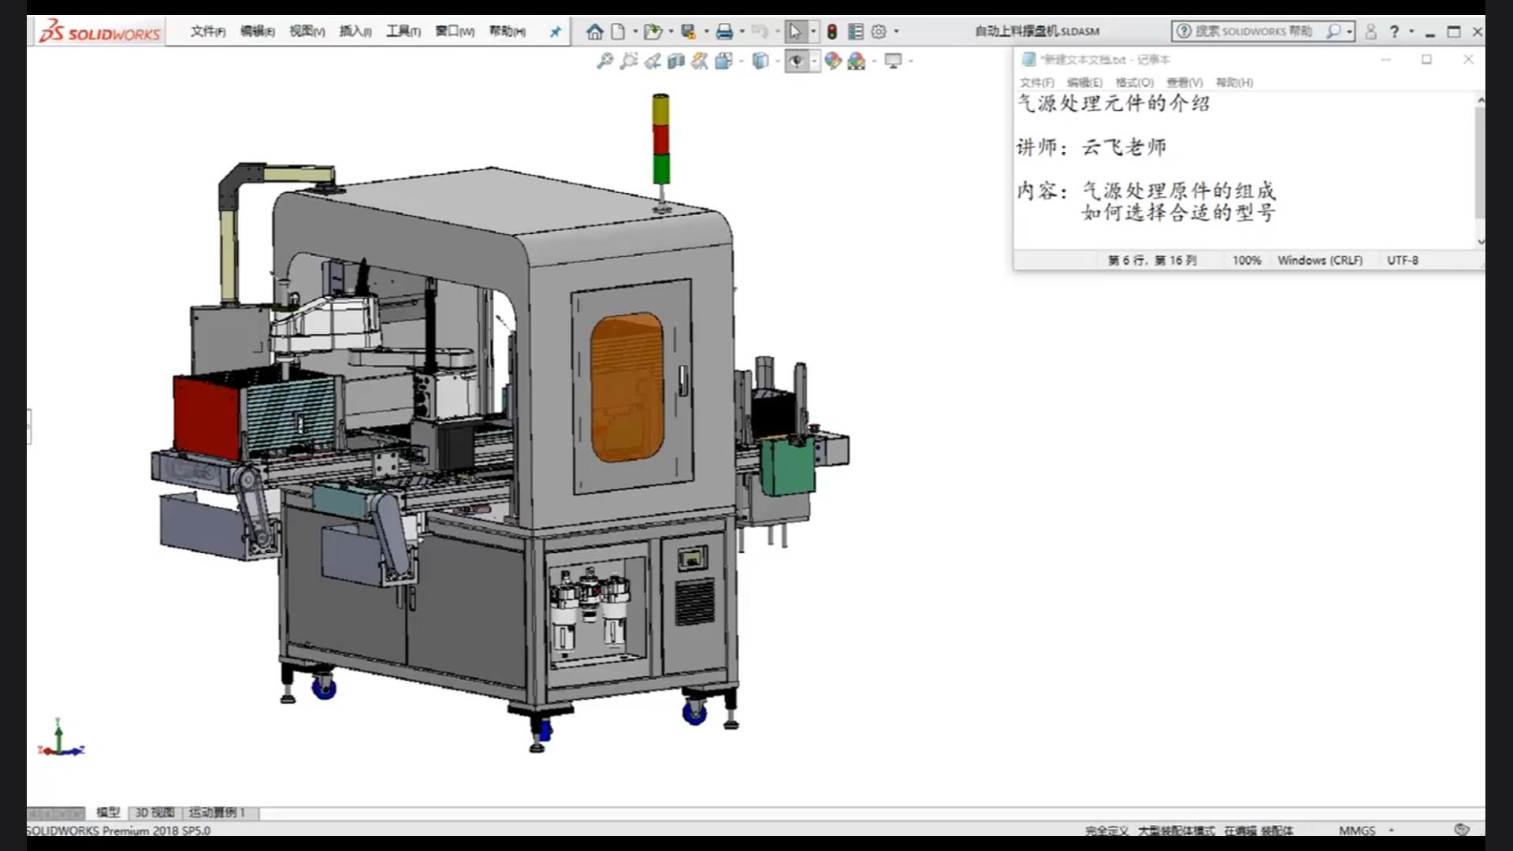
Task: Open SolidWorks 文件(F) menu
Action: pos(208,32)
